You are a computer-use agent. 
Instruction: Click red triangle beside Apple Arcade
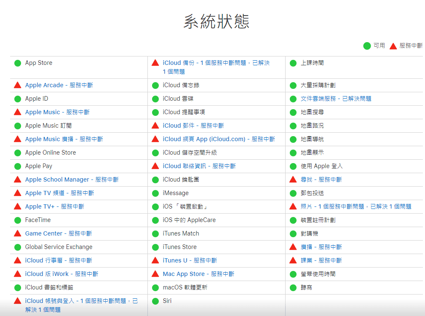point(18,85)
